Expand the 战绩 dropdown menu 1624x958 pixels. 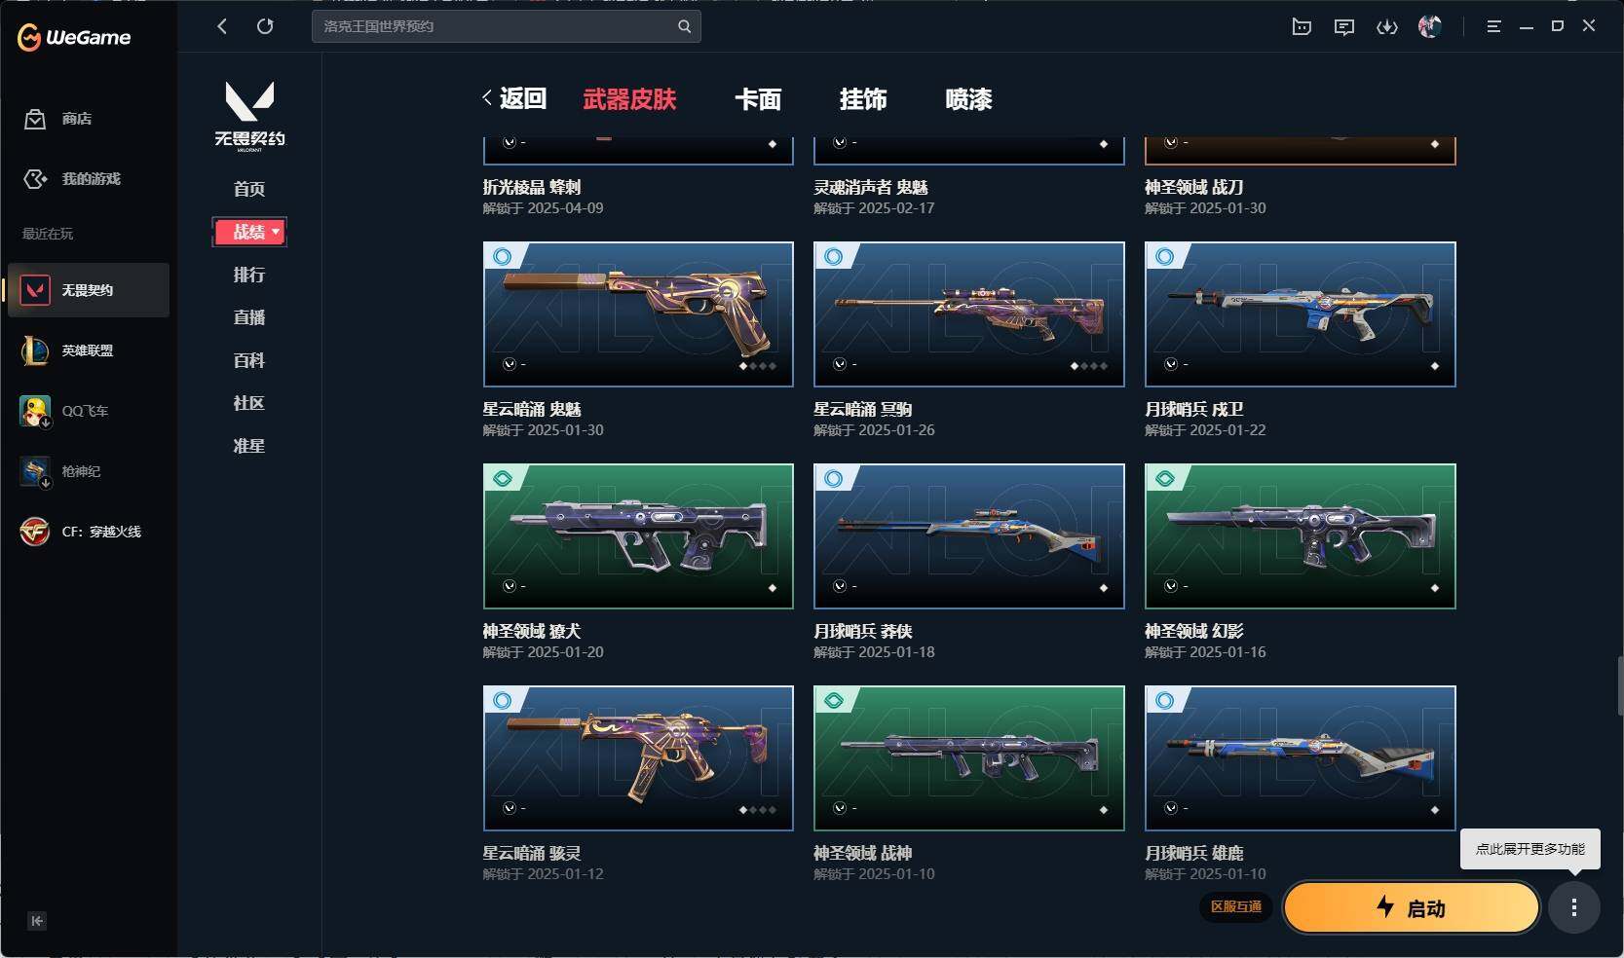[249, 232]
